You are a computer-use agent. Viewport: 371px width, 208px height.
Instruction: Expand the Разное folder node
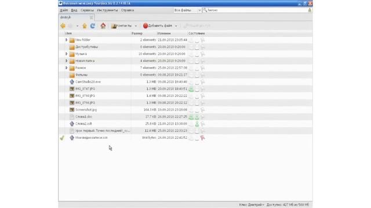click(x=67, y=68)
